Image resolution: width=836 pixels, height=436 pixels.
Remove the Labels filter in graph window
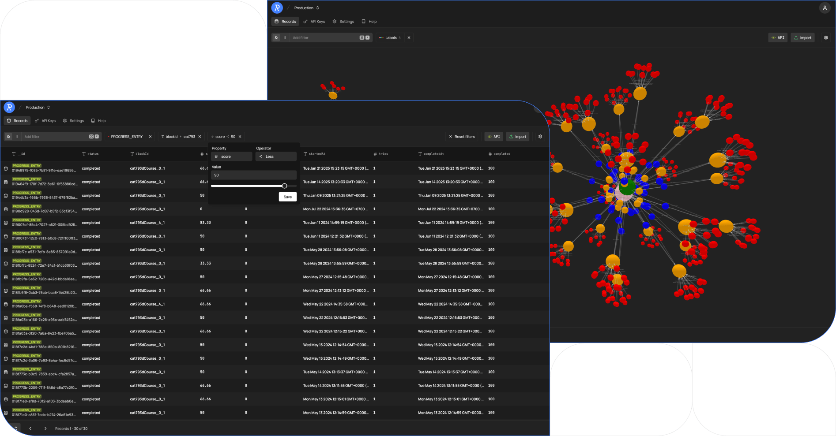409,38
